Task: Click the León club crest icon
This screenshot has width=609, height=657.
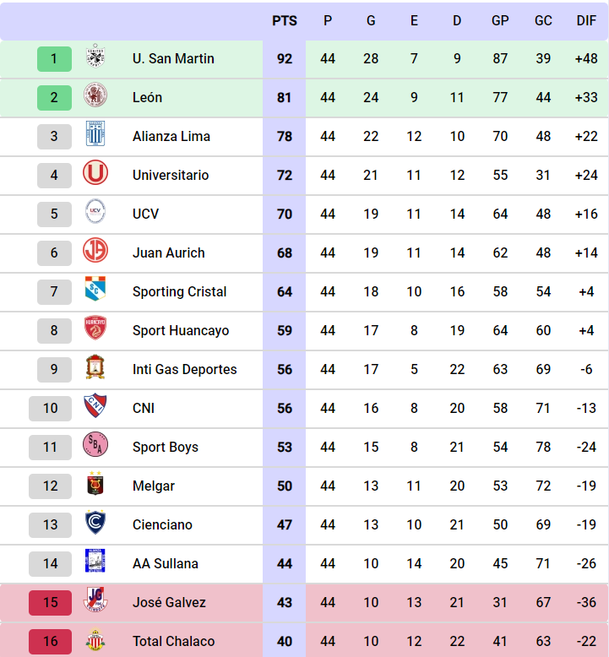Action: click(95, 95)
